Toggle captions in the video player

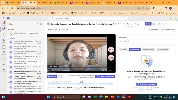[x=103, y=71]
